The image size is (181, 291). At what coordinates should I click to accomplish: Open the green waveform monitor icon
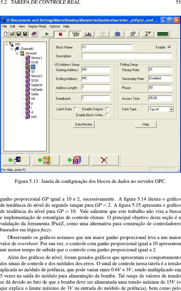[x=163, y=34]
